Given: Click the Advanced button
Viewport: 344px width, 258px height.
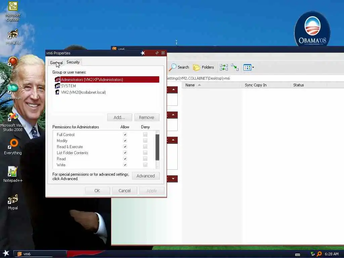Looking at the screenshot, I should [146, 176].
